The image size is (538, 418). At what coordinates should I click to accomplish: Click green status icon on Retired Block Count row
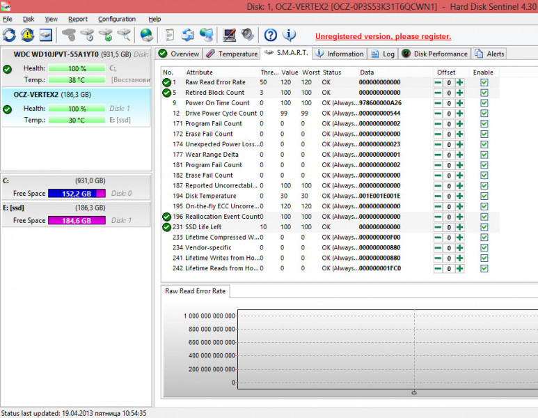coord(167,93)
